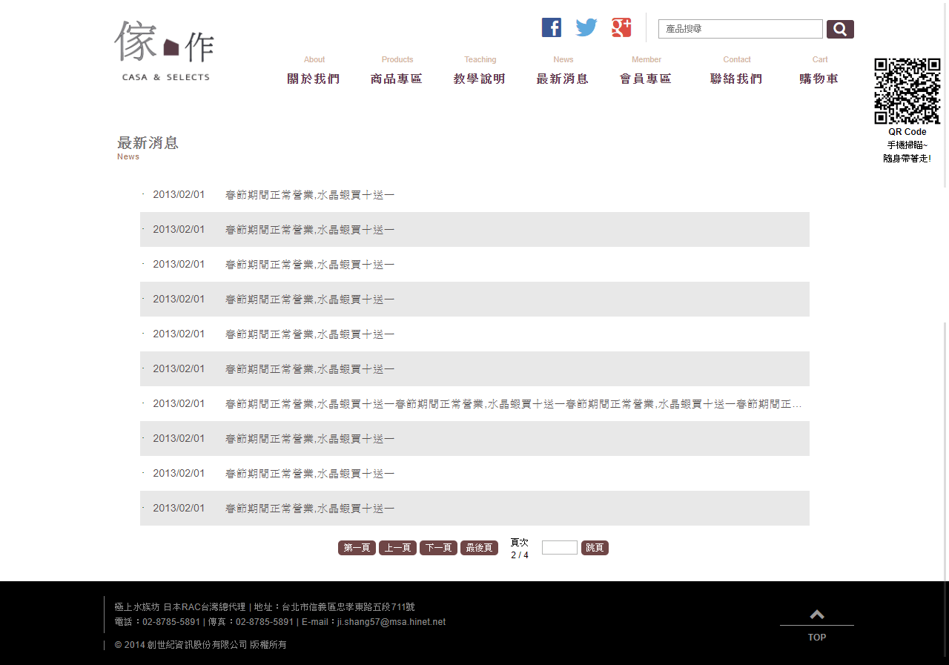Go to 第一頁 first page
The image size is (949, 665).
pyautogui.click(x=357, y=548)
